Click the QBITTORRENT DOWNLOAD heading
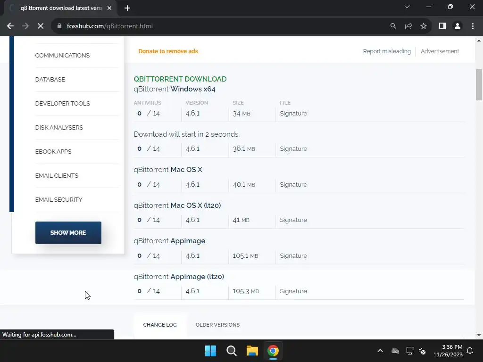This screenshot has width=483, height=362. pyautogui.click(x=180, y=79)
